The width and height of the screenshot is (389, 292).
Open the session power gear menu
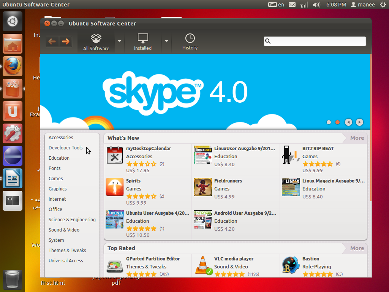coord(383,5)
